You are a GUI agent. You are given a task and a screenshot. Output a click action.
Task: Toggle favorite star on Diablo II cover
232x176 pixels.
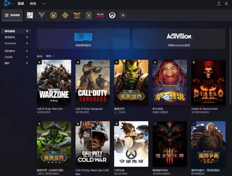pos(194,62)
